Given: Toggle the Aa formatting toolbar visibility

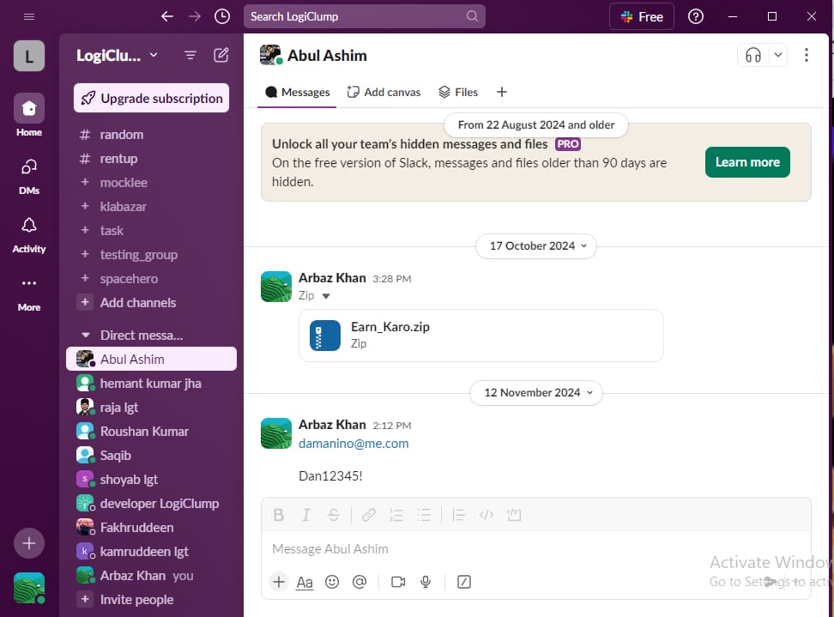Looking at the screenshot, I should tap(305, 582).
